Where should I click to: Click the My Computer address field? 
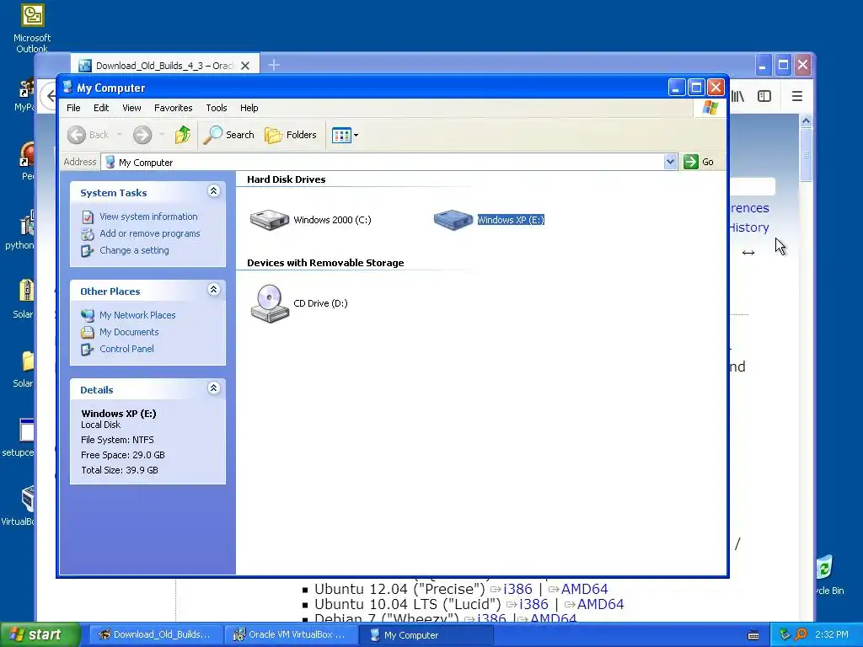(x=383, y=163)
